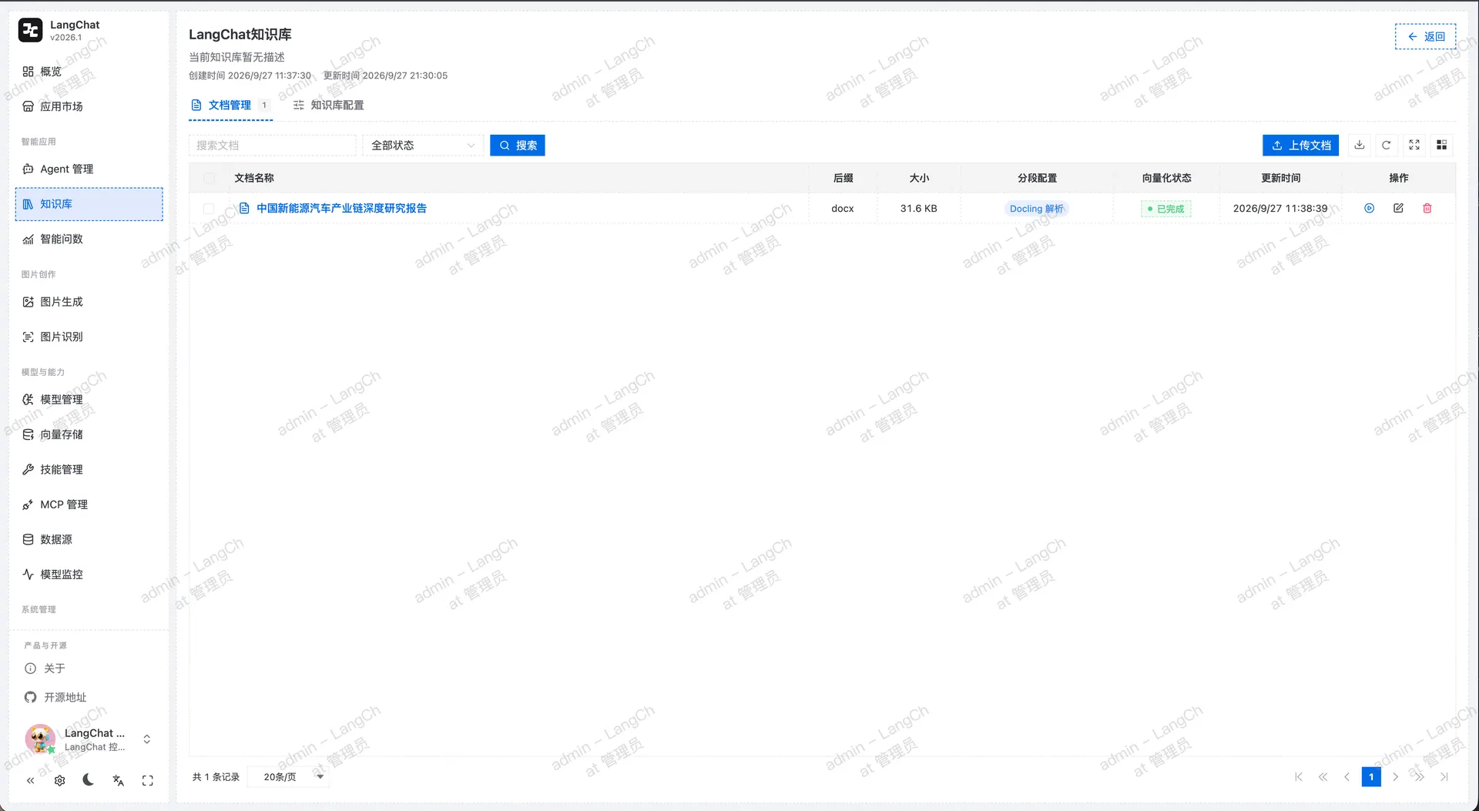This screenshot has width=1479, height=811.
Task: Open 知识库 in the sidebar
Action: click(x=89, y=204)
